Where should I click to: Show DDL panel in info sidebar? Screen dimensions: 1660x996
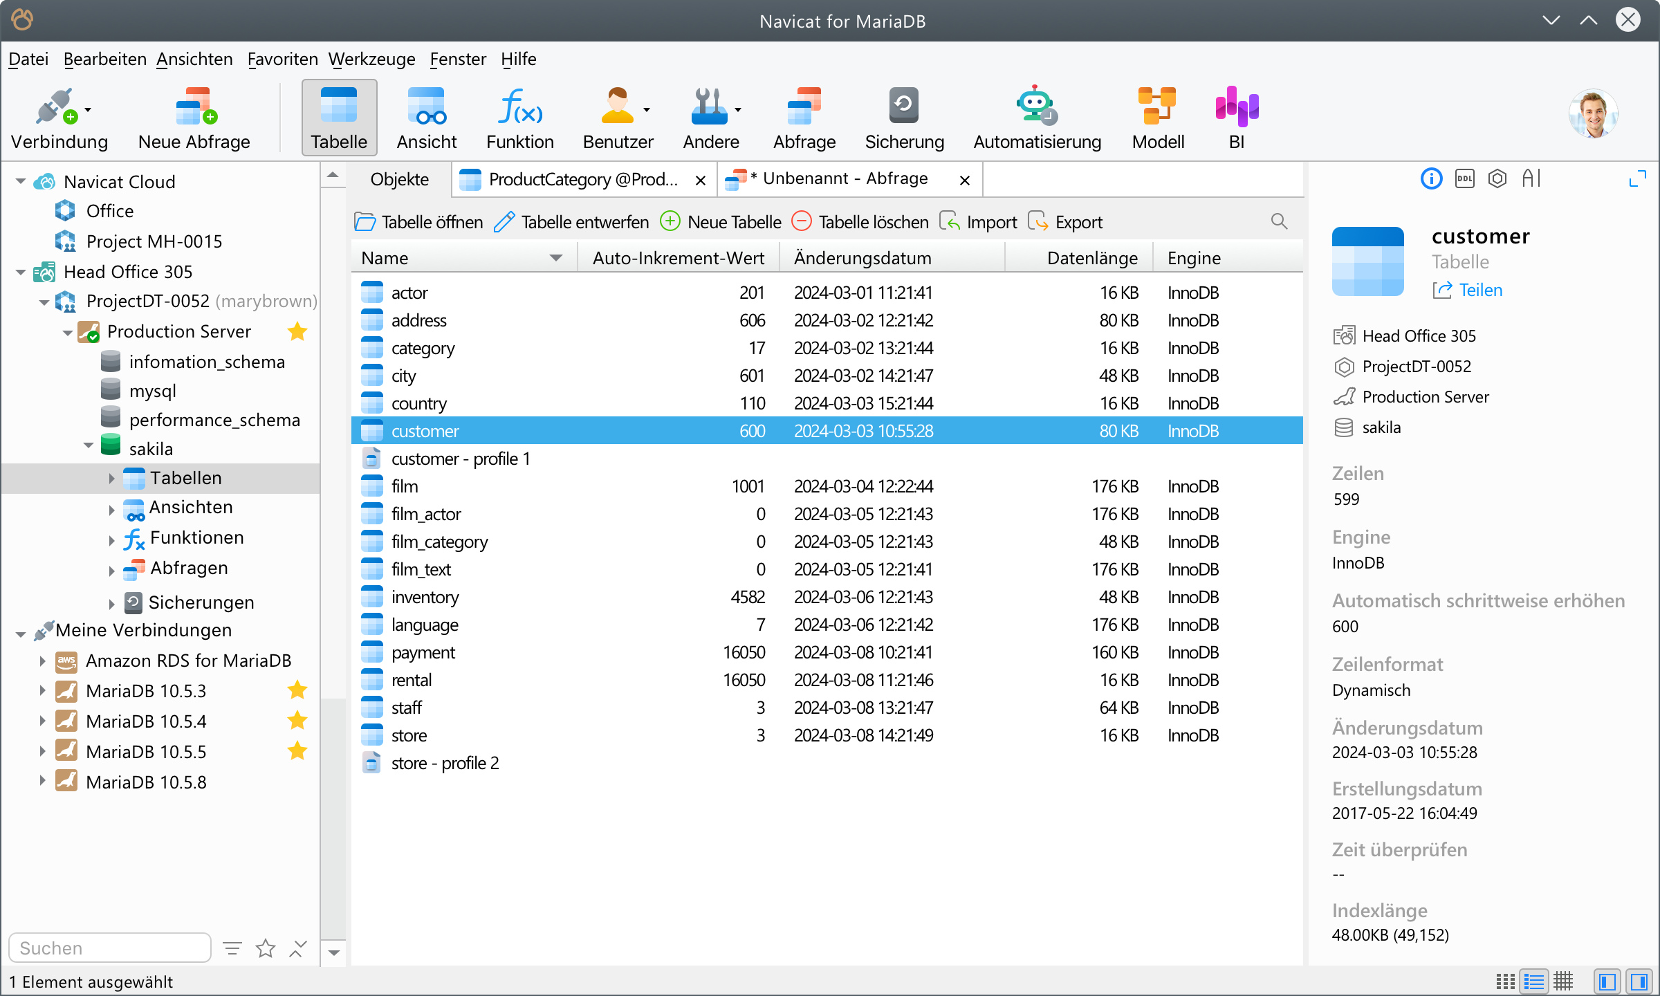coord(1464,179)
